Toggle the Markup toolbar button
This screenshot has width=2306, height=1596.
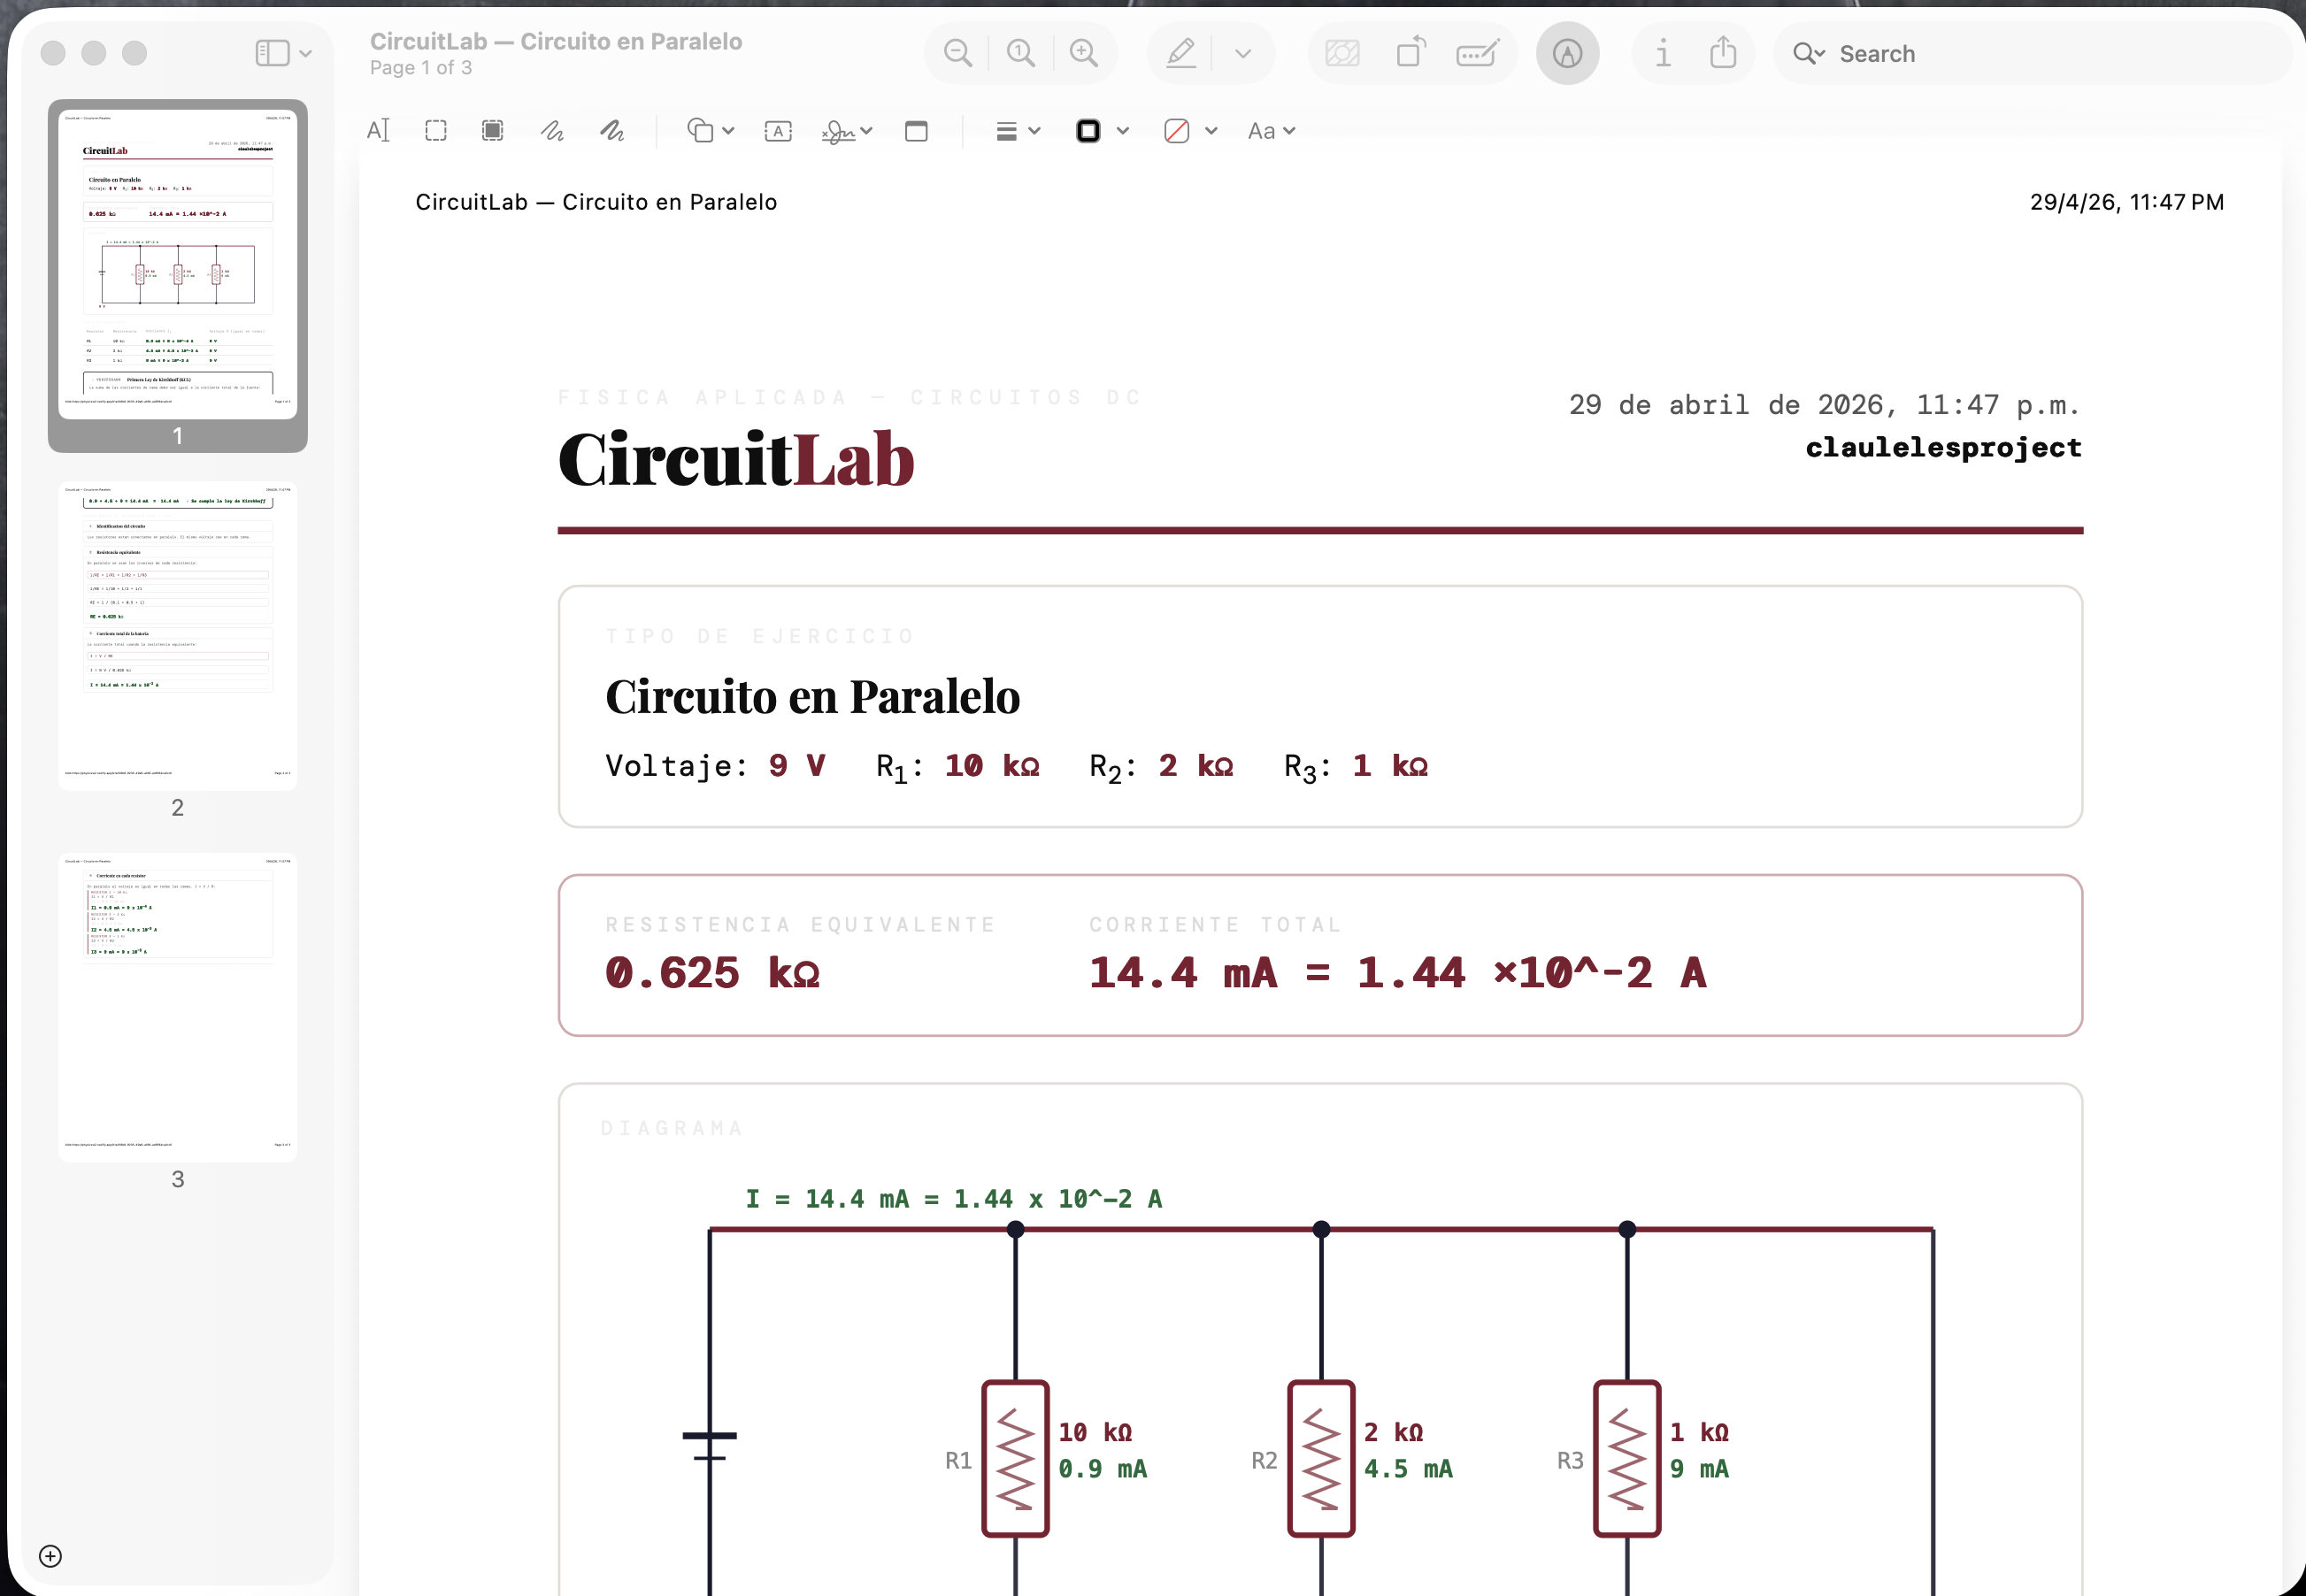tap(1567, 53)
